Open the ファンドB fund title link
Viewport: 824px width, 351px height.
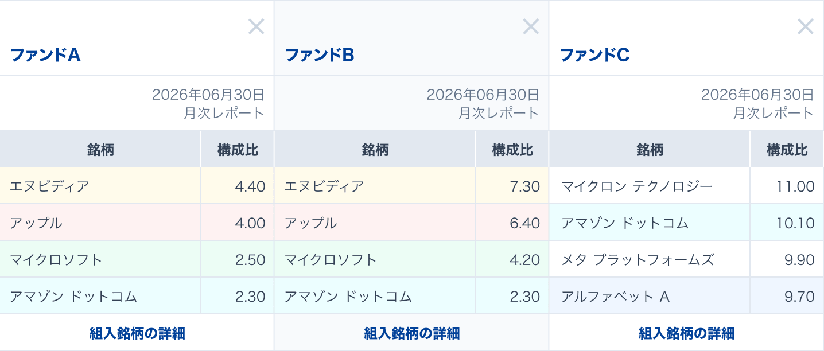(320, 55)
